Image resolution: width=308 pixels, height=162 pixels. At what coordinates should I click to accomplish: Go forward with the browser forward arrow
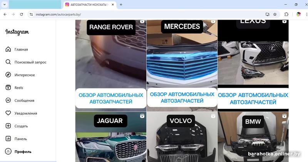point(13,14)
